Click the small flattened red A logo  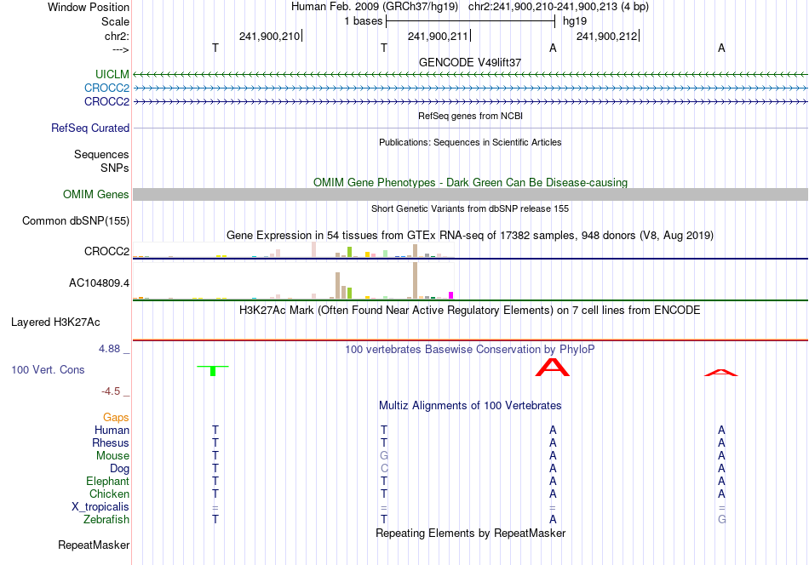(x=721, y=373)
